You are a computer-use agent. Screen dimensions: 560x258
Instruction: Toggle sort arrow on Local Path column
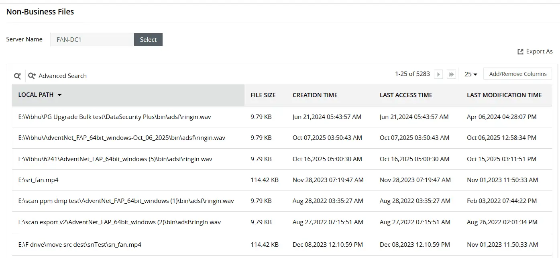60,95
